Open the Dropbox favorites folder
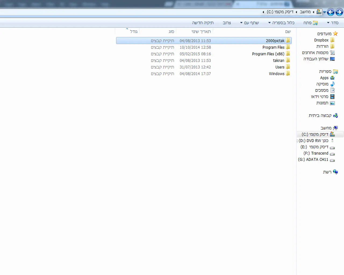The image size is (344, 275). click(321, 40)
